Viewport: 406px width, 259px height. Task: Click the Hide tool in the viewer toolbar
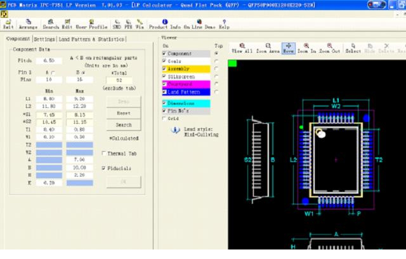[x=370, y=48]
